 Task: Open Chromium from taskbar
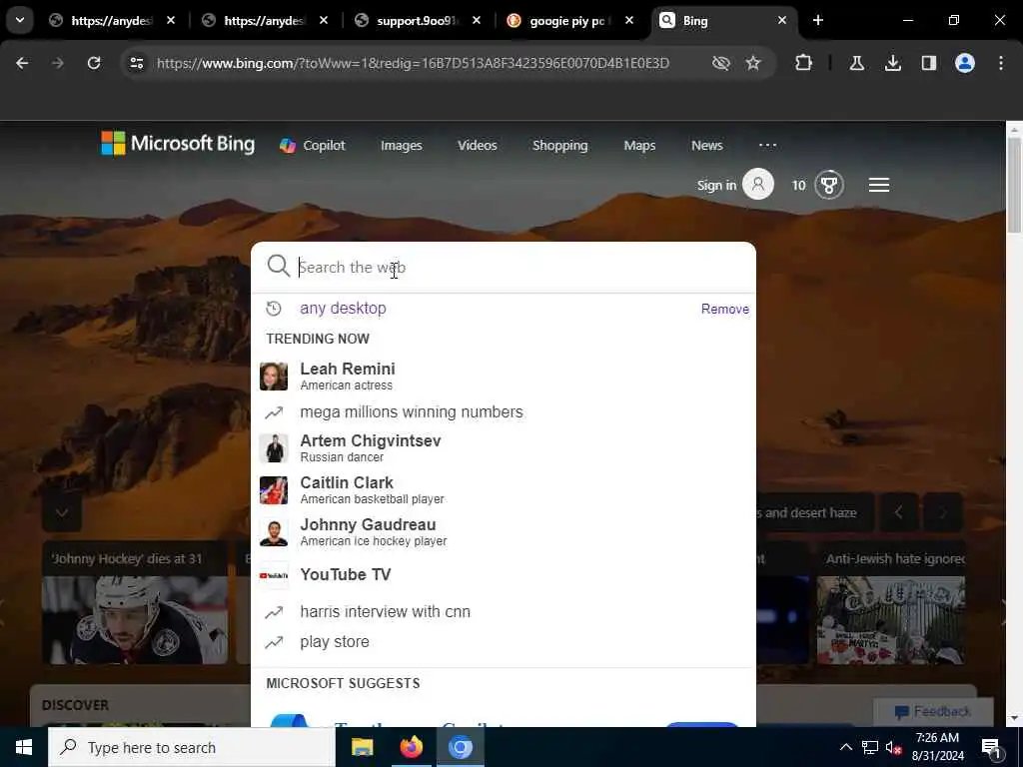click(460, 747)
